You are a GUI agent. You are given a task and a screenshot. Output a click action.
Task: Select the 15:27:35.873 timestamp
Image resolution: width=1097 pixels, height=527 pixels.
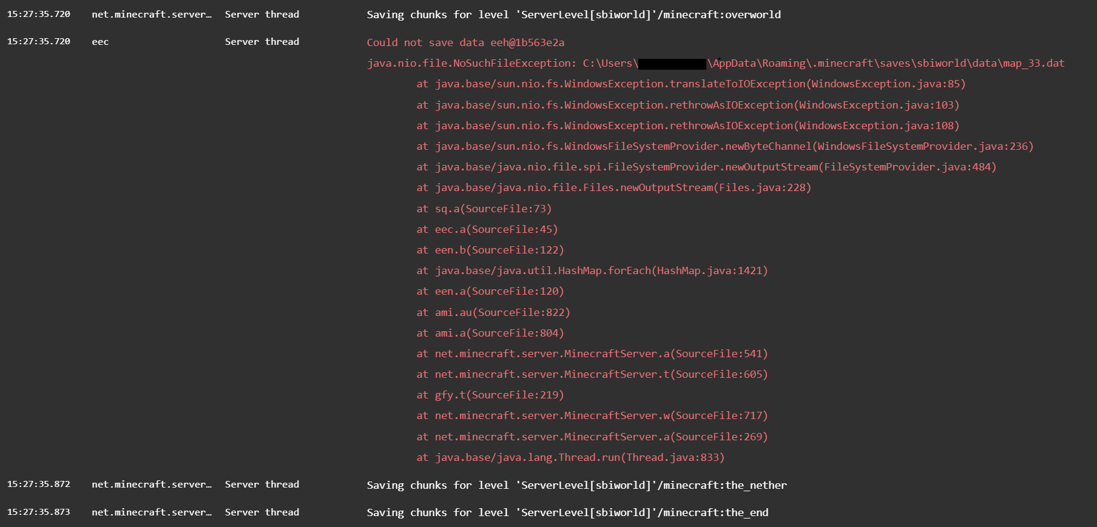(39, 512)
